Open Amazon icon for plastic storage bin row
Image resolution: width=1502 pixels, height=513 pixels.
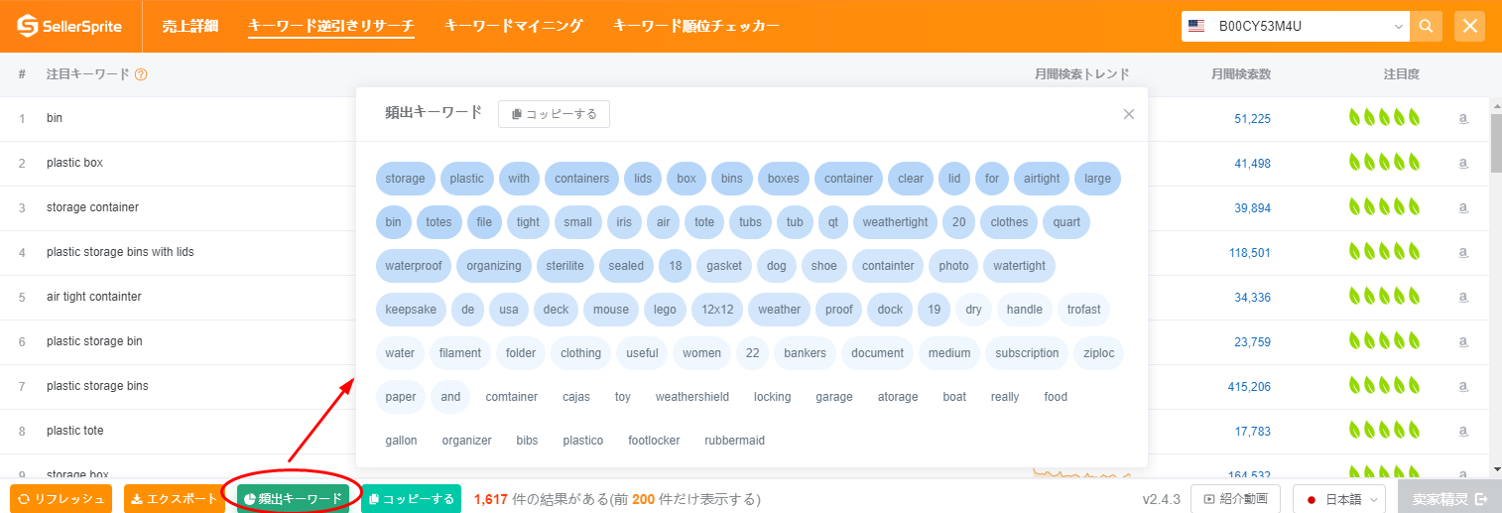(x=1463, y=341)
